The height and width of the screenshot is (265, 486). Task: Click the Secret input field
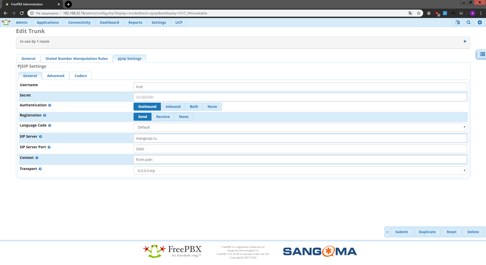coord(300,97)
